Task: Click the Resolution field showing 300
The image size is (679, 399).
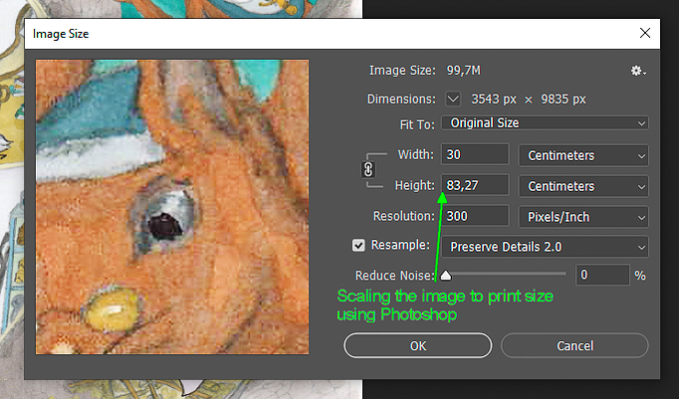Action: (475, 216)
